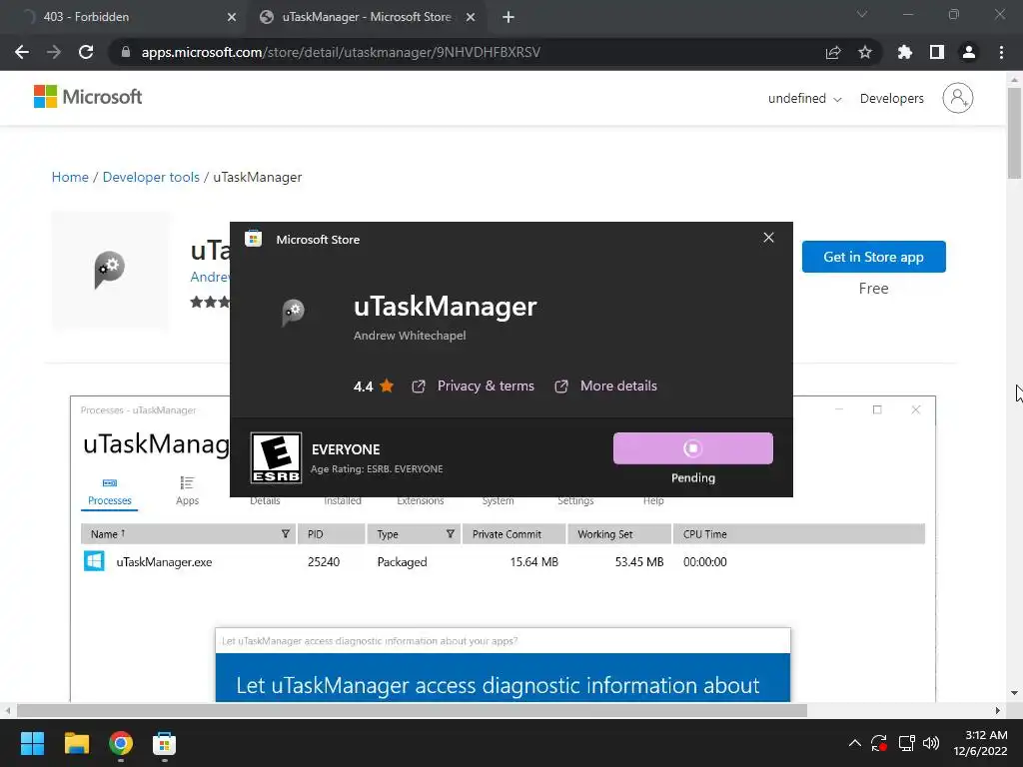Go back in the Chrome browser
The height and width of the screenshot is (767, 1023).
click(22, 52)
